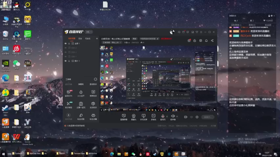Screen dimensions: 280x157
Task: Click the red text link beside tags
Action: [x=167, y=39]
